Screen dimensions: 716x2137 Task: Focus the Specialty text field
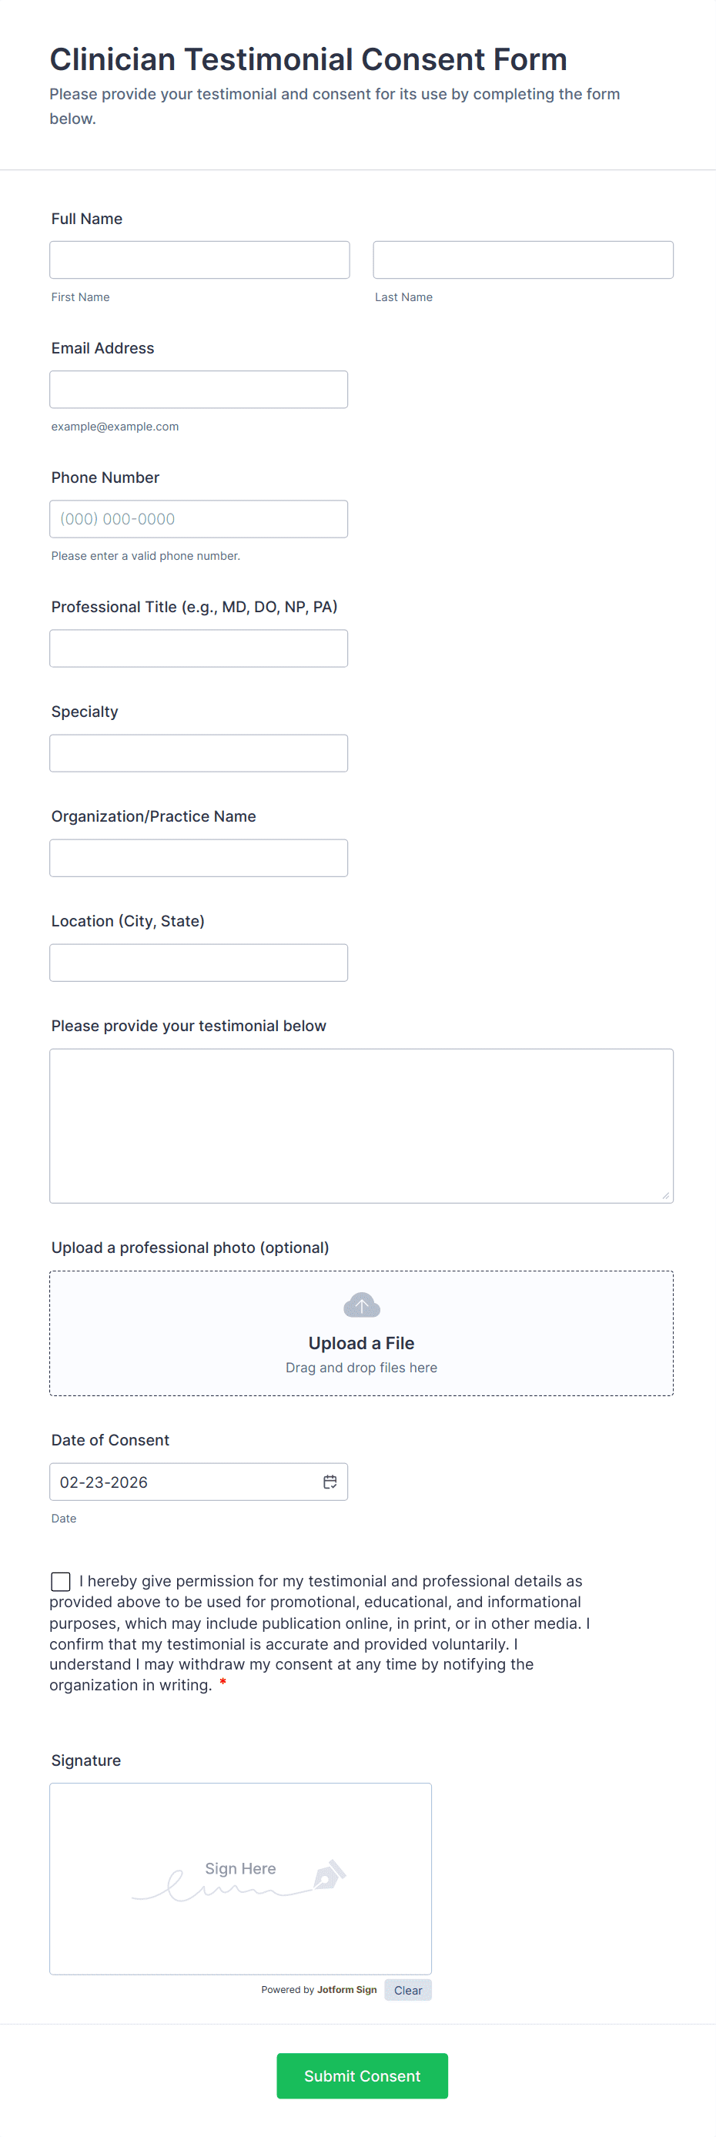(199, 752)
